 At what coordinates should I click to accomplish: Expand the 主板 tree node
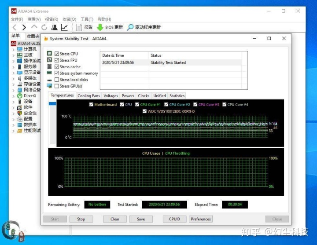point(14,55)
